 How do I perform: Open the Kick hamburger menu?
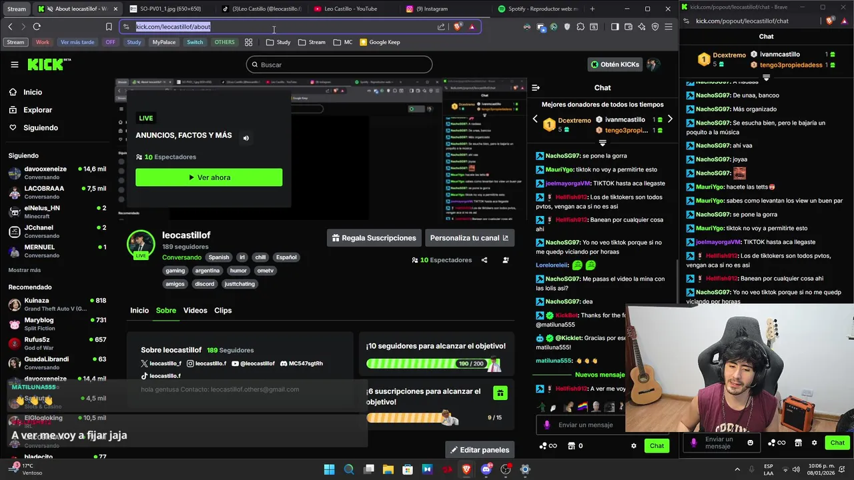click(x=15, y=65)
